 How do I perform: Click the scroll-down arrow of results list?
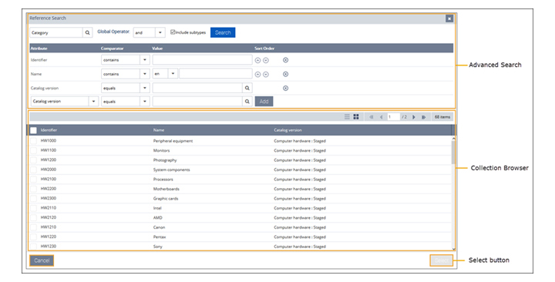453,249
